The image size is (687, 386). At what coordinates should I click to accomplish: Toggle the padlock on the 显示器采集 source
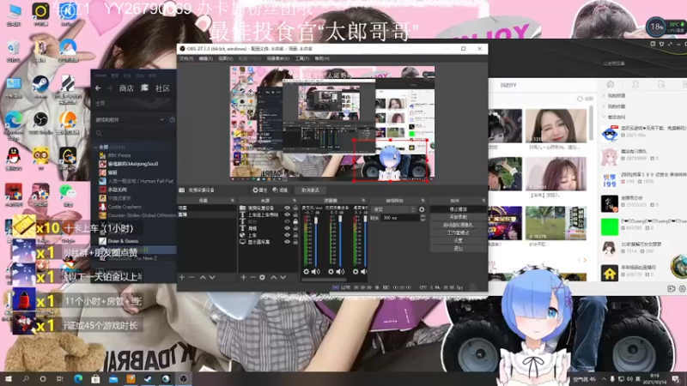point(295,242)
